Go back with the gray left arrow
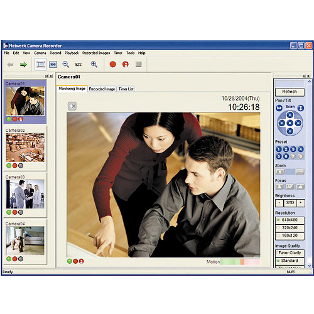 (x=10, y=65)
